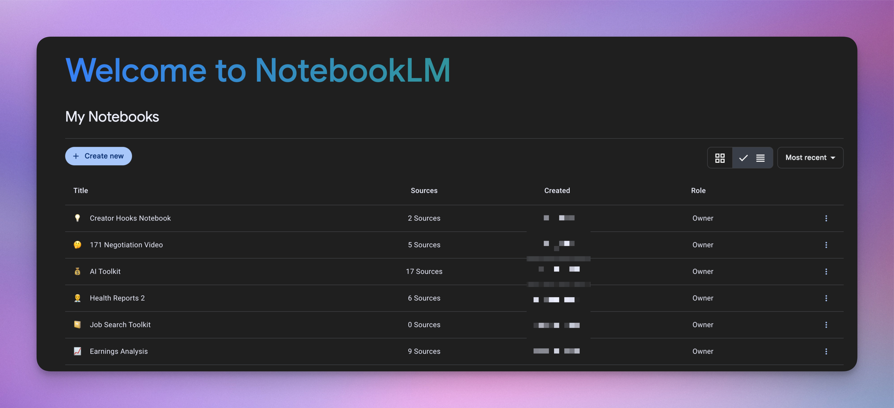Click the Created column header
The image size is (894, 408).
pos(557,190)
